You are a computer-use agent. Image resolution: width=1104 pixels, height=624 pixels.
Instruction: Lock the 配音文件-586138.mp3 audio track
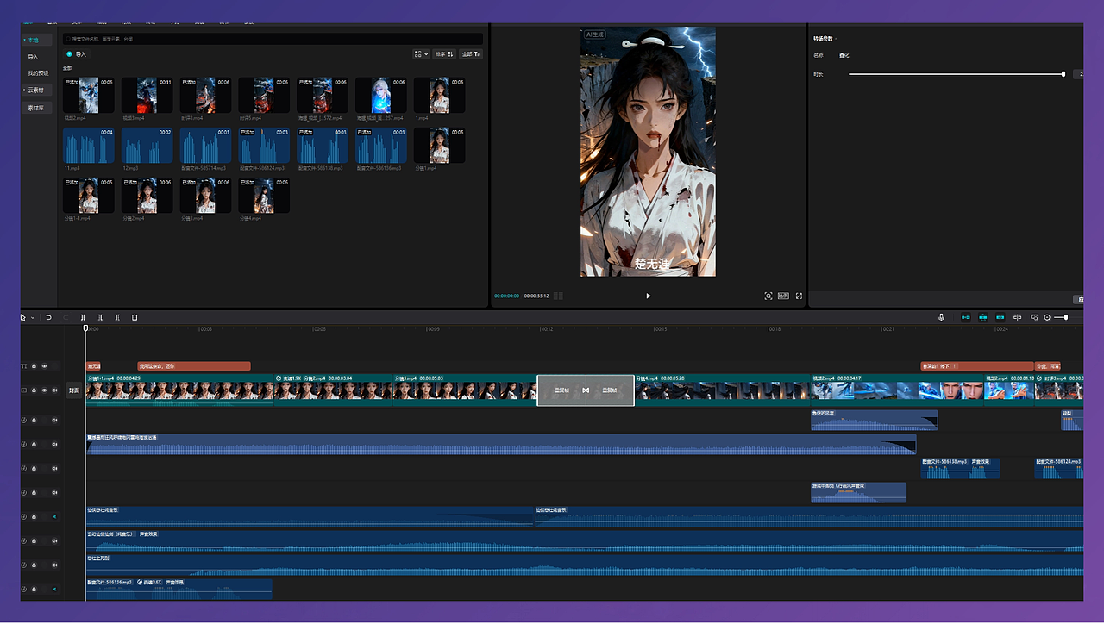(34, 469)
